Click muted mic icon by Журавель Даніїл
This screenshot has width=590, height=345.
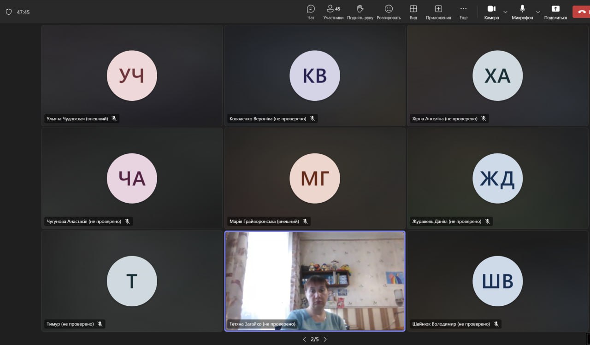coord(487,222)
